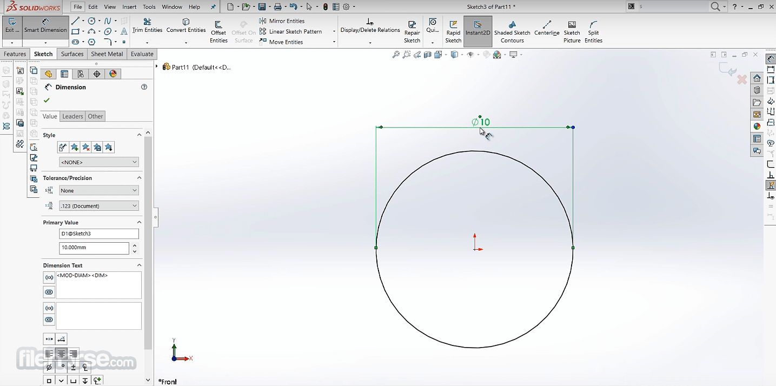Select the Line sketch tool

(x=76, y=21)
